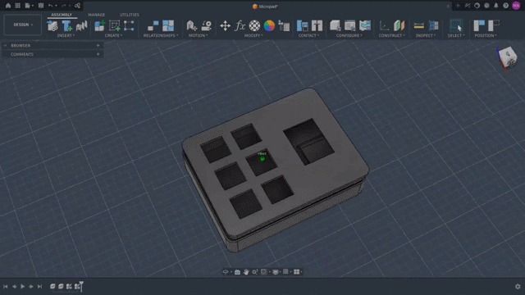Click the first Position group icon
Image resolution: width=525 pixels, height=295 pixels.
[479, 25]
